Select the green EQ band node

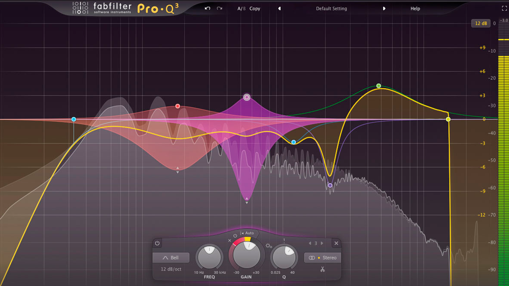coord(379,86)
